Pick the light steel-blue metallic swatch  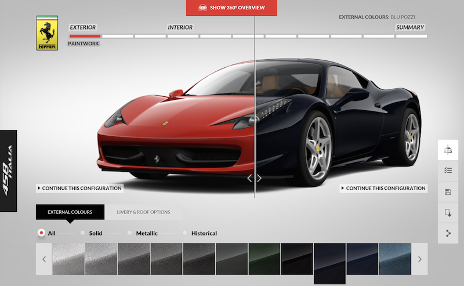point(395,259)
